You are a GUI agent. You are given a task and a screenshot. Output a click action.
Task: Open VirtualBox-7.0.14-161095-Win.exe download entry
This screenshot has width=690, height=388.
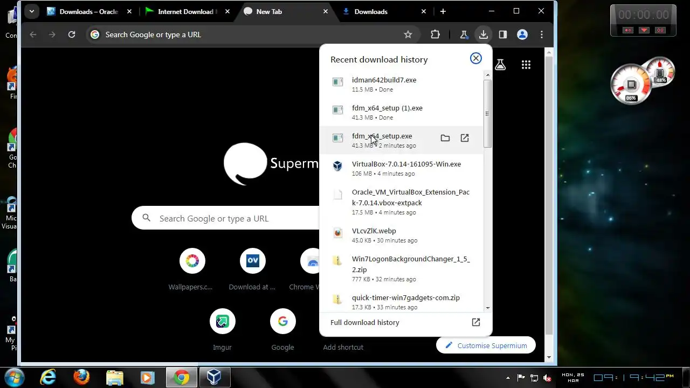pos(402,168)
